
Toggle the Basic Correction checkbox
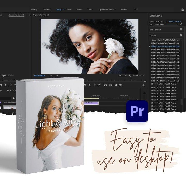tap(181, 29)
